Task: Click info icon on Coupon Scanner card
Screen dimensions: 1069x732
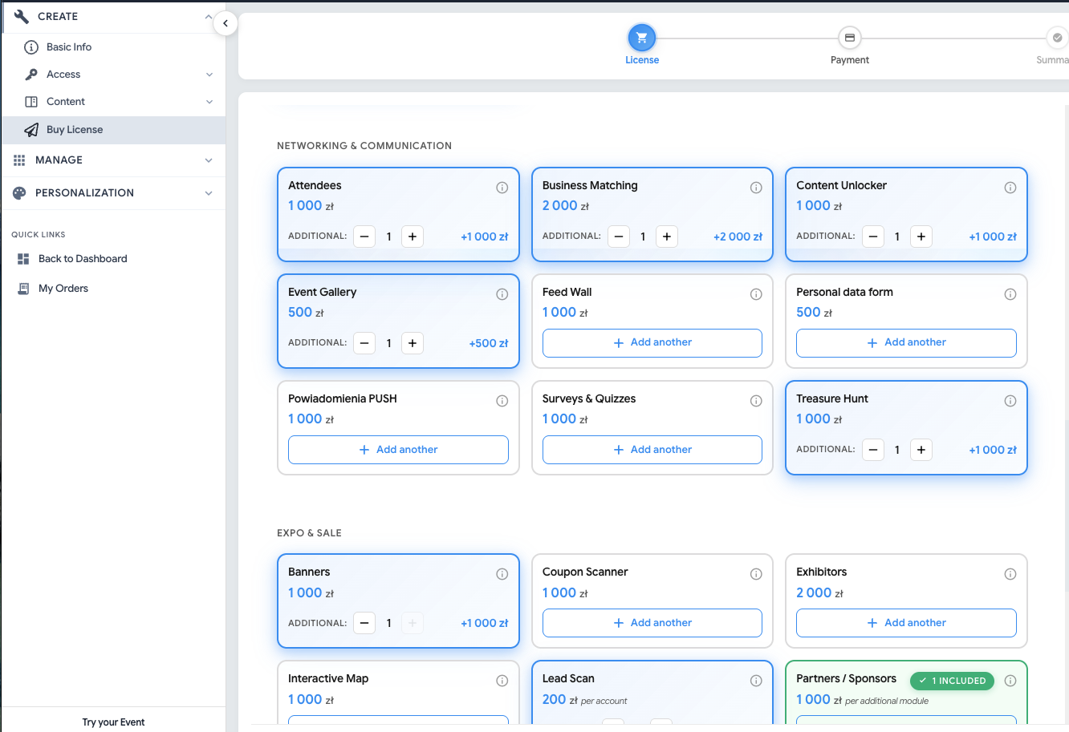Action: point(756,574)
